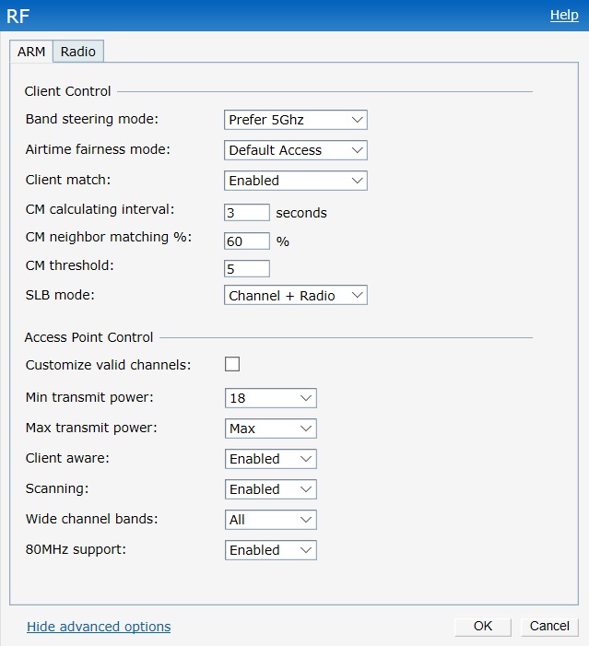Edit CM neighbor matching percent field

pyautogui.click(x=246, y=241)
